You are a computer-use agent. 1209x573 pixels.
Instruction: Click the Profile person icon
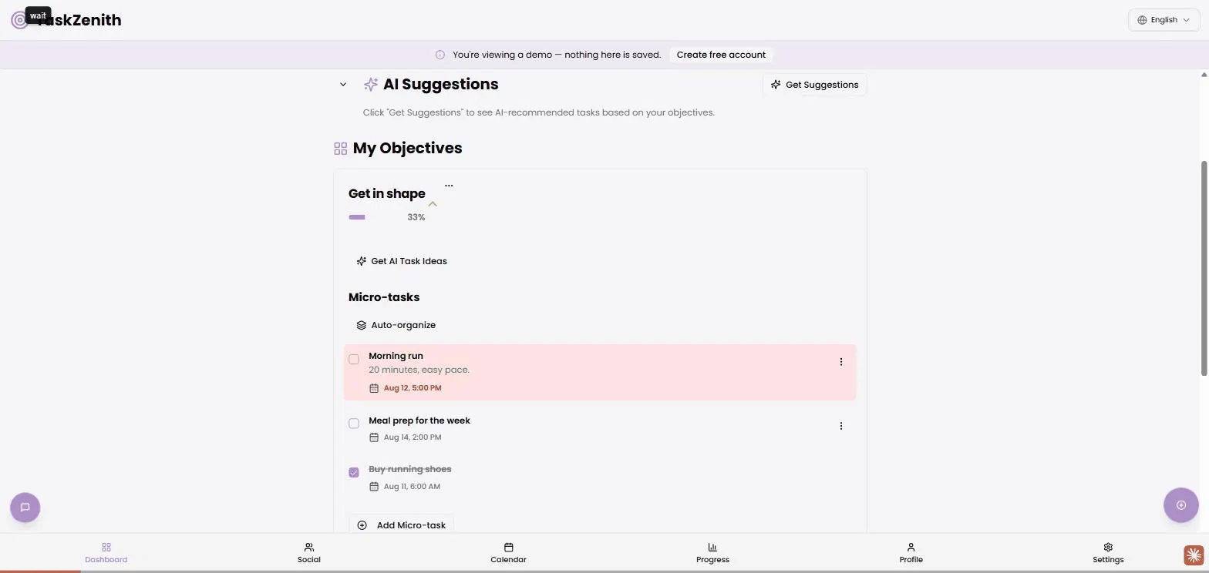pyautogui.click(x=911, y=548)
